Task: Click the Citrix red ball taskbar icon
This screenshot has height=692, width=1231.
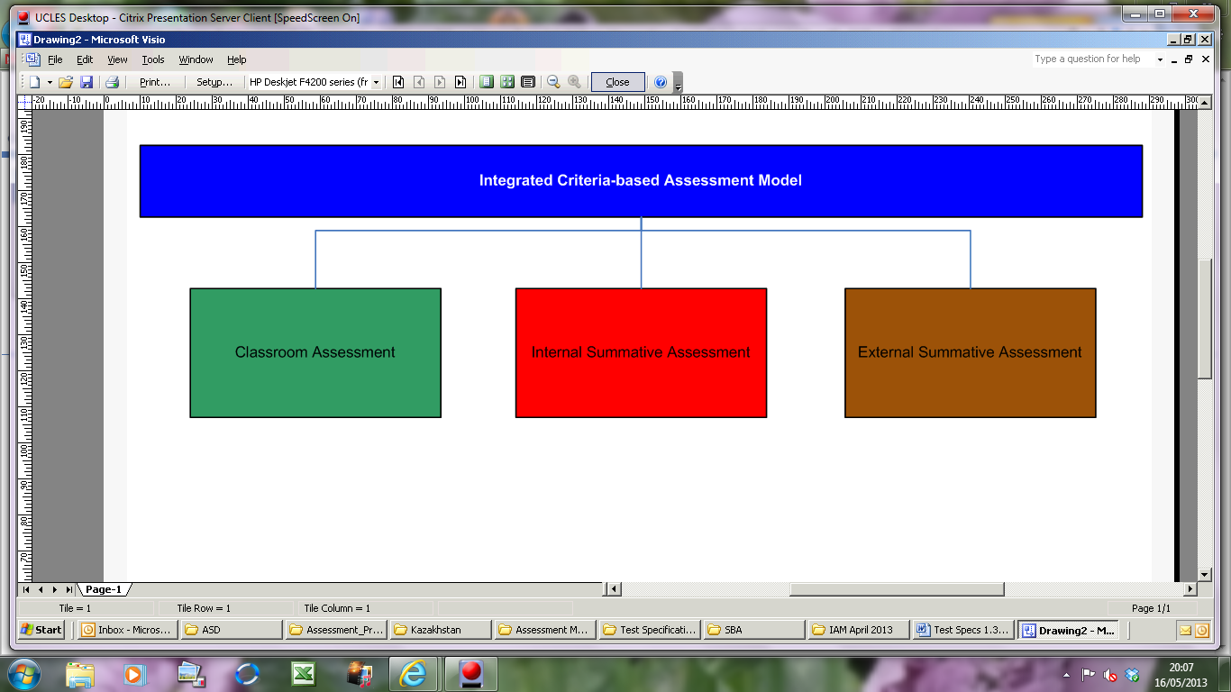Action: pos(471,674)
